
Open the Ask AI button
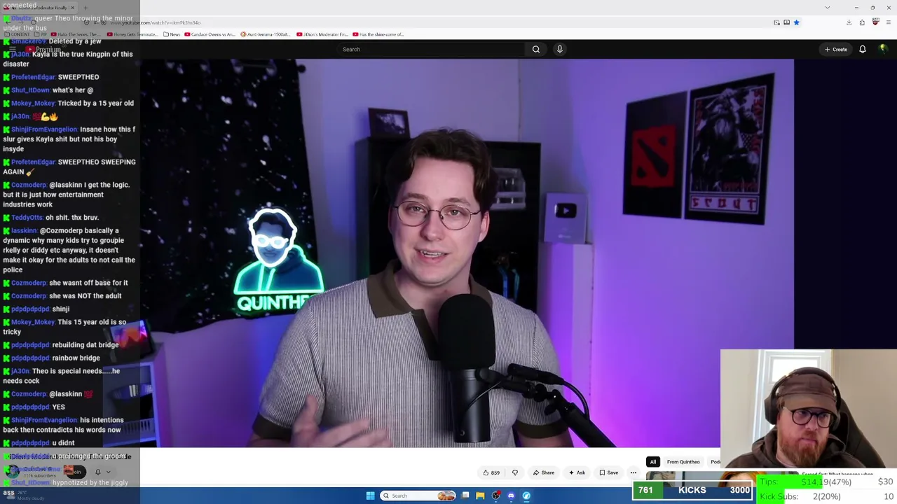point(577,472)
